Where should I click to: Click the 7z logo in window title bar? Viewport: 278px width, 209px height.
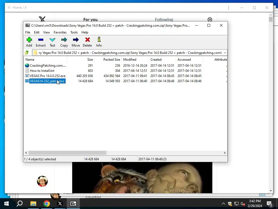[x=28, y=25]
